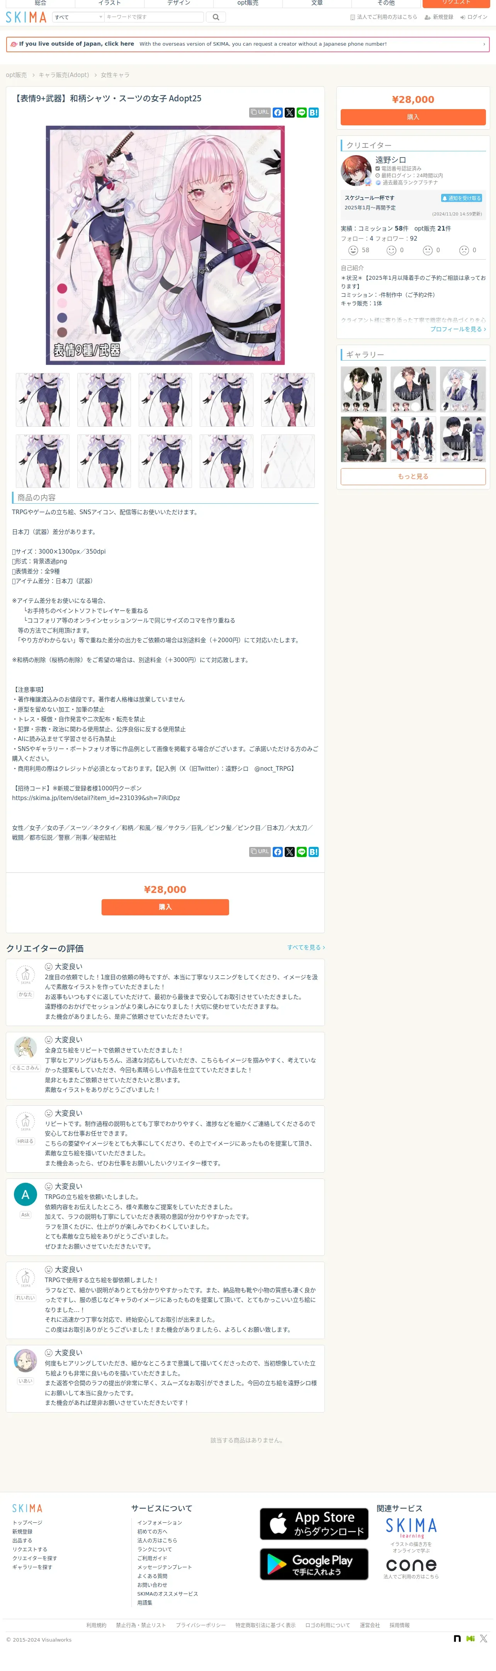Screen dimensions: 496x1671
Task: Select the sword weapon thumbnail
Action: pyautogui.click(x=287, y=461)
